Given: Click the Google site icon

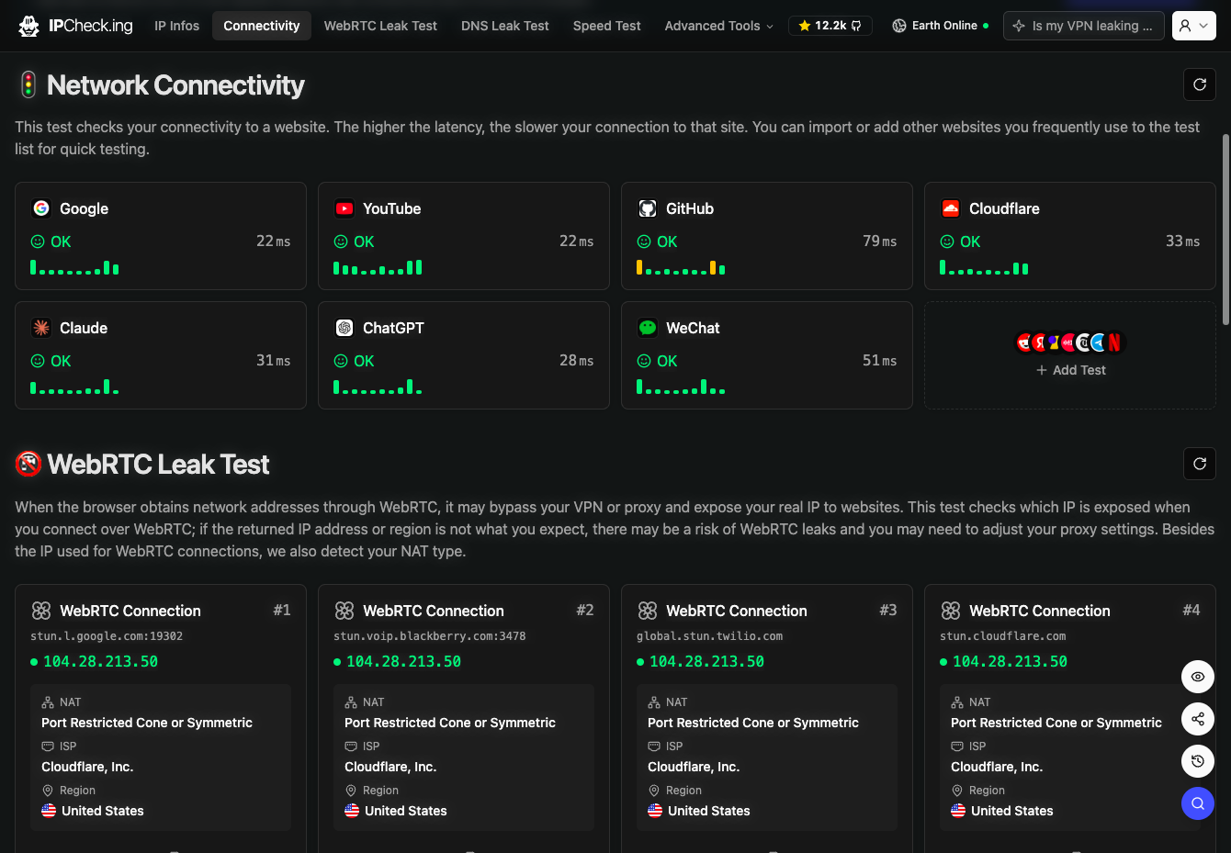Looking at the screenshot, I should pyautogui.click(x=41, y=208).
